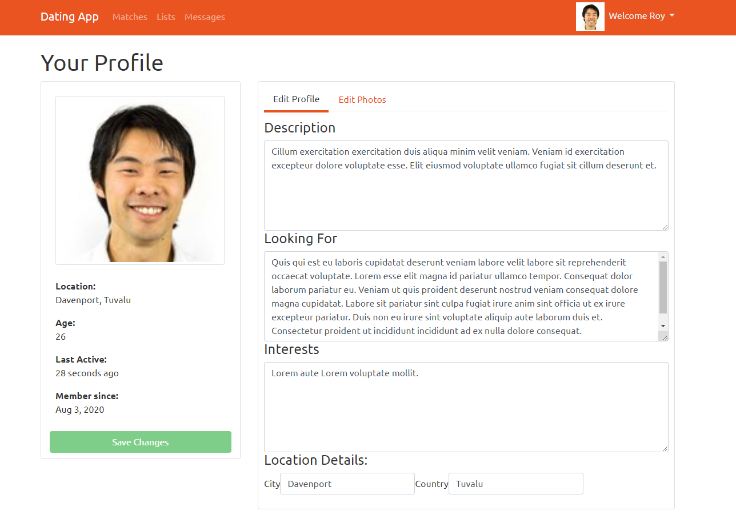
Task: Click the Member since date text
Action: point(79,409)
